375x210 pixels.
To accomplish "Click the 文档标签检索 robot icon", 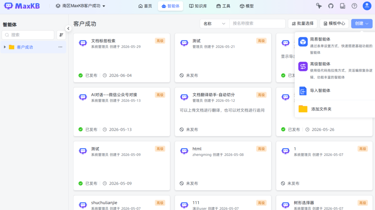I will pos(83,43).
